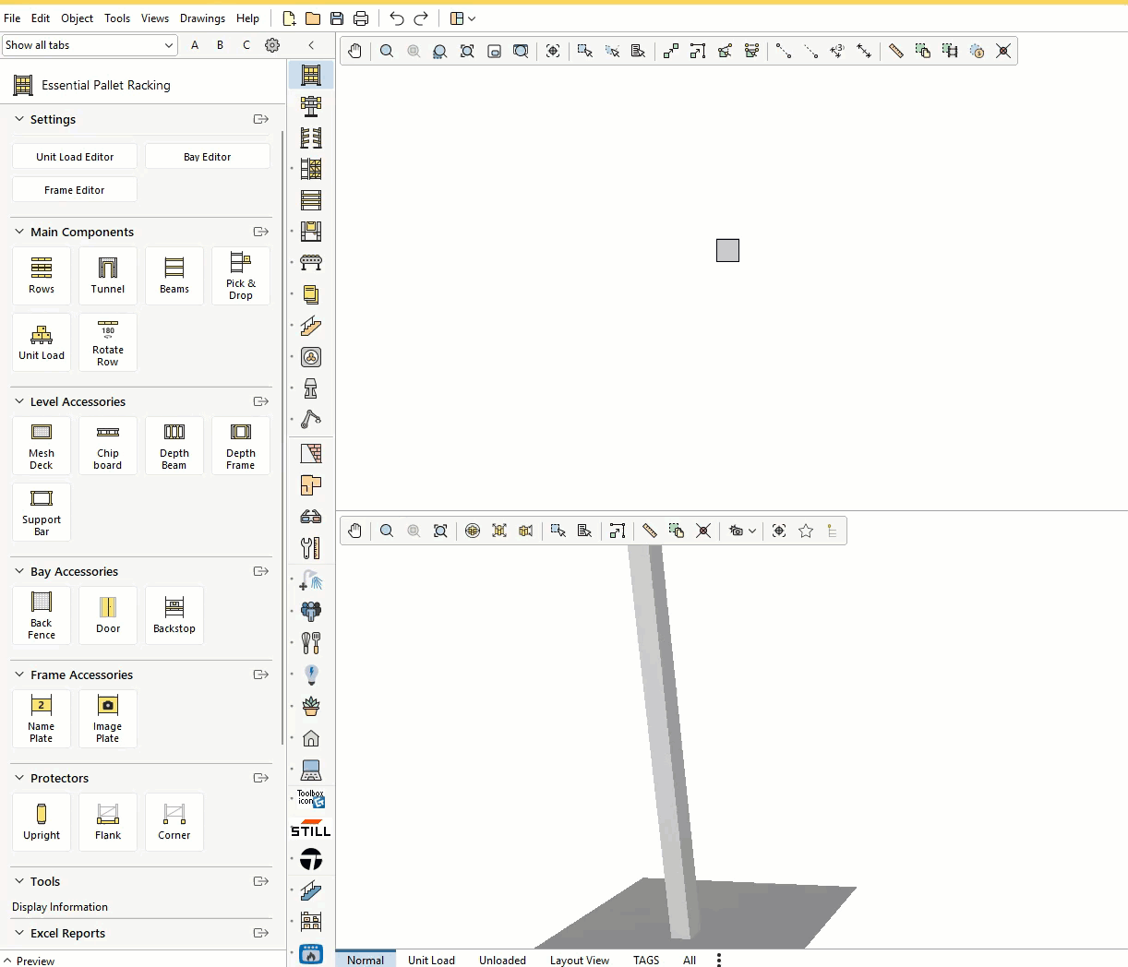The width and height of the screenshot is (1128, 967).
Task: Click the house icon in catalog sidebar
Action: (311, 738)
